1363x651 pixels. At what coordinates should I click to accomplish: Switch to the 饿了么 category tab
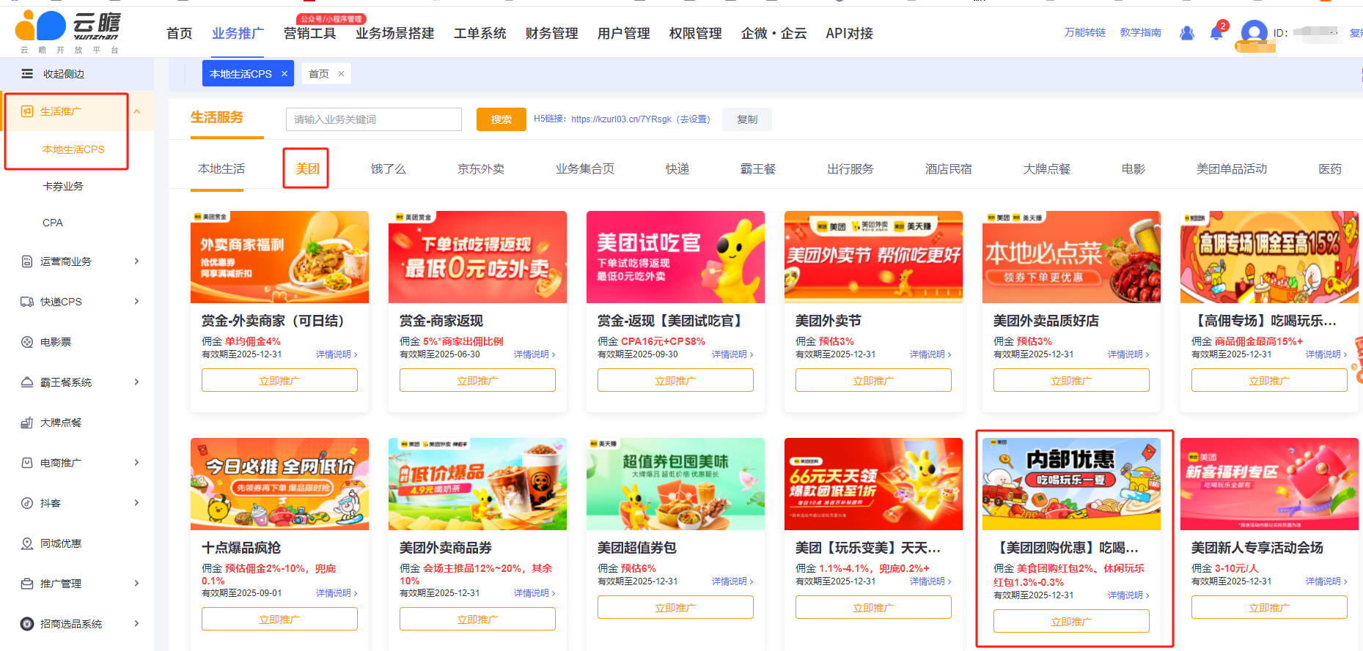pyautogui.click(x=389, y=168)
